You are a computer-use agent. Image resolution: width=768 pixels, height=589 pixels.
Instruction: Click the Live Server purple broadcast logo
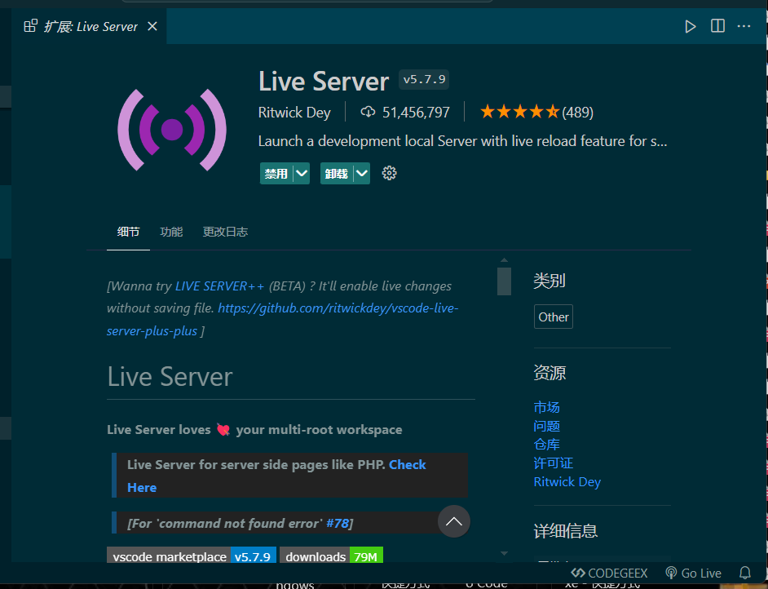click(x=172, y=130)
